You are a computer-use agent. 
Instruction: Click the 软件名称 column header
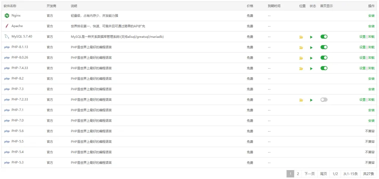[x=10, y=6]
